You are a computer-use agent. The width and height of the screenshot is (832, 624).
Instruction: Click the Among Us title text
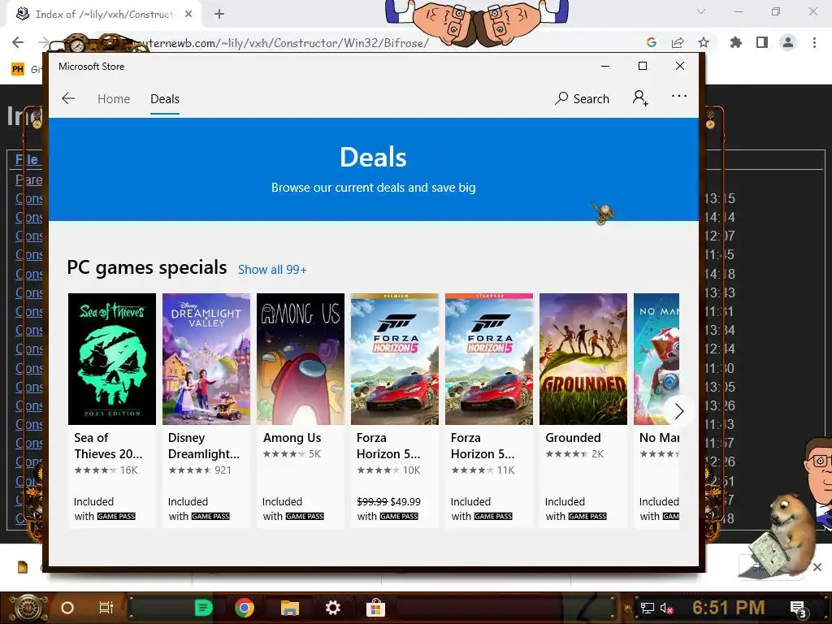[x=292, y=438]
